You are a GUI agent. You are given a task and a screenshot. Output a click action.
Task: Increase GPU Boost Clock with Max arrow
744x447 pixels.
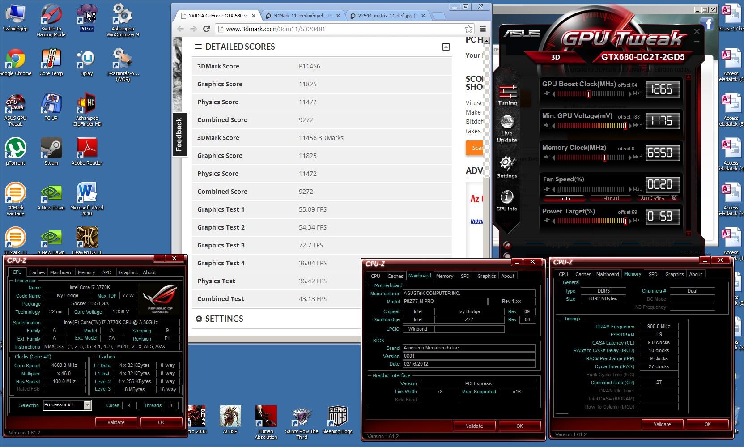631,94
